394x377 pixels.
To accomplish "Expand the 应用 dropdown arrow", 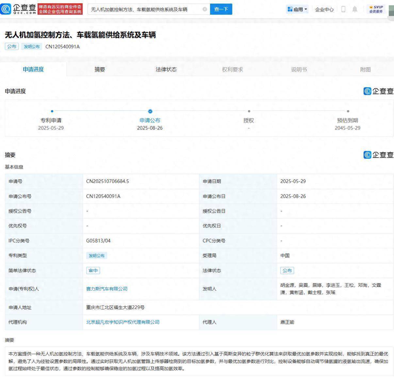I will pos(306,9).
